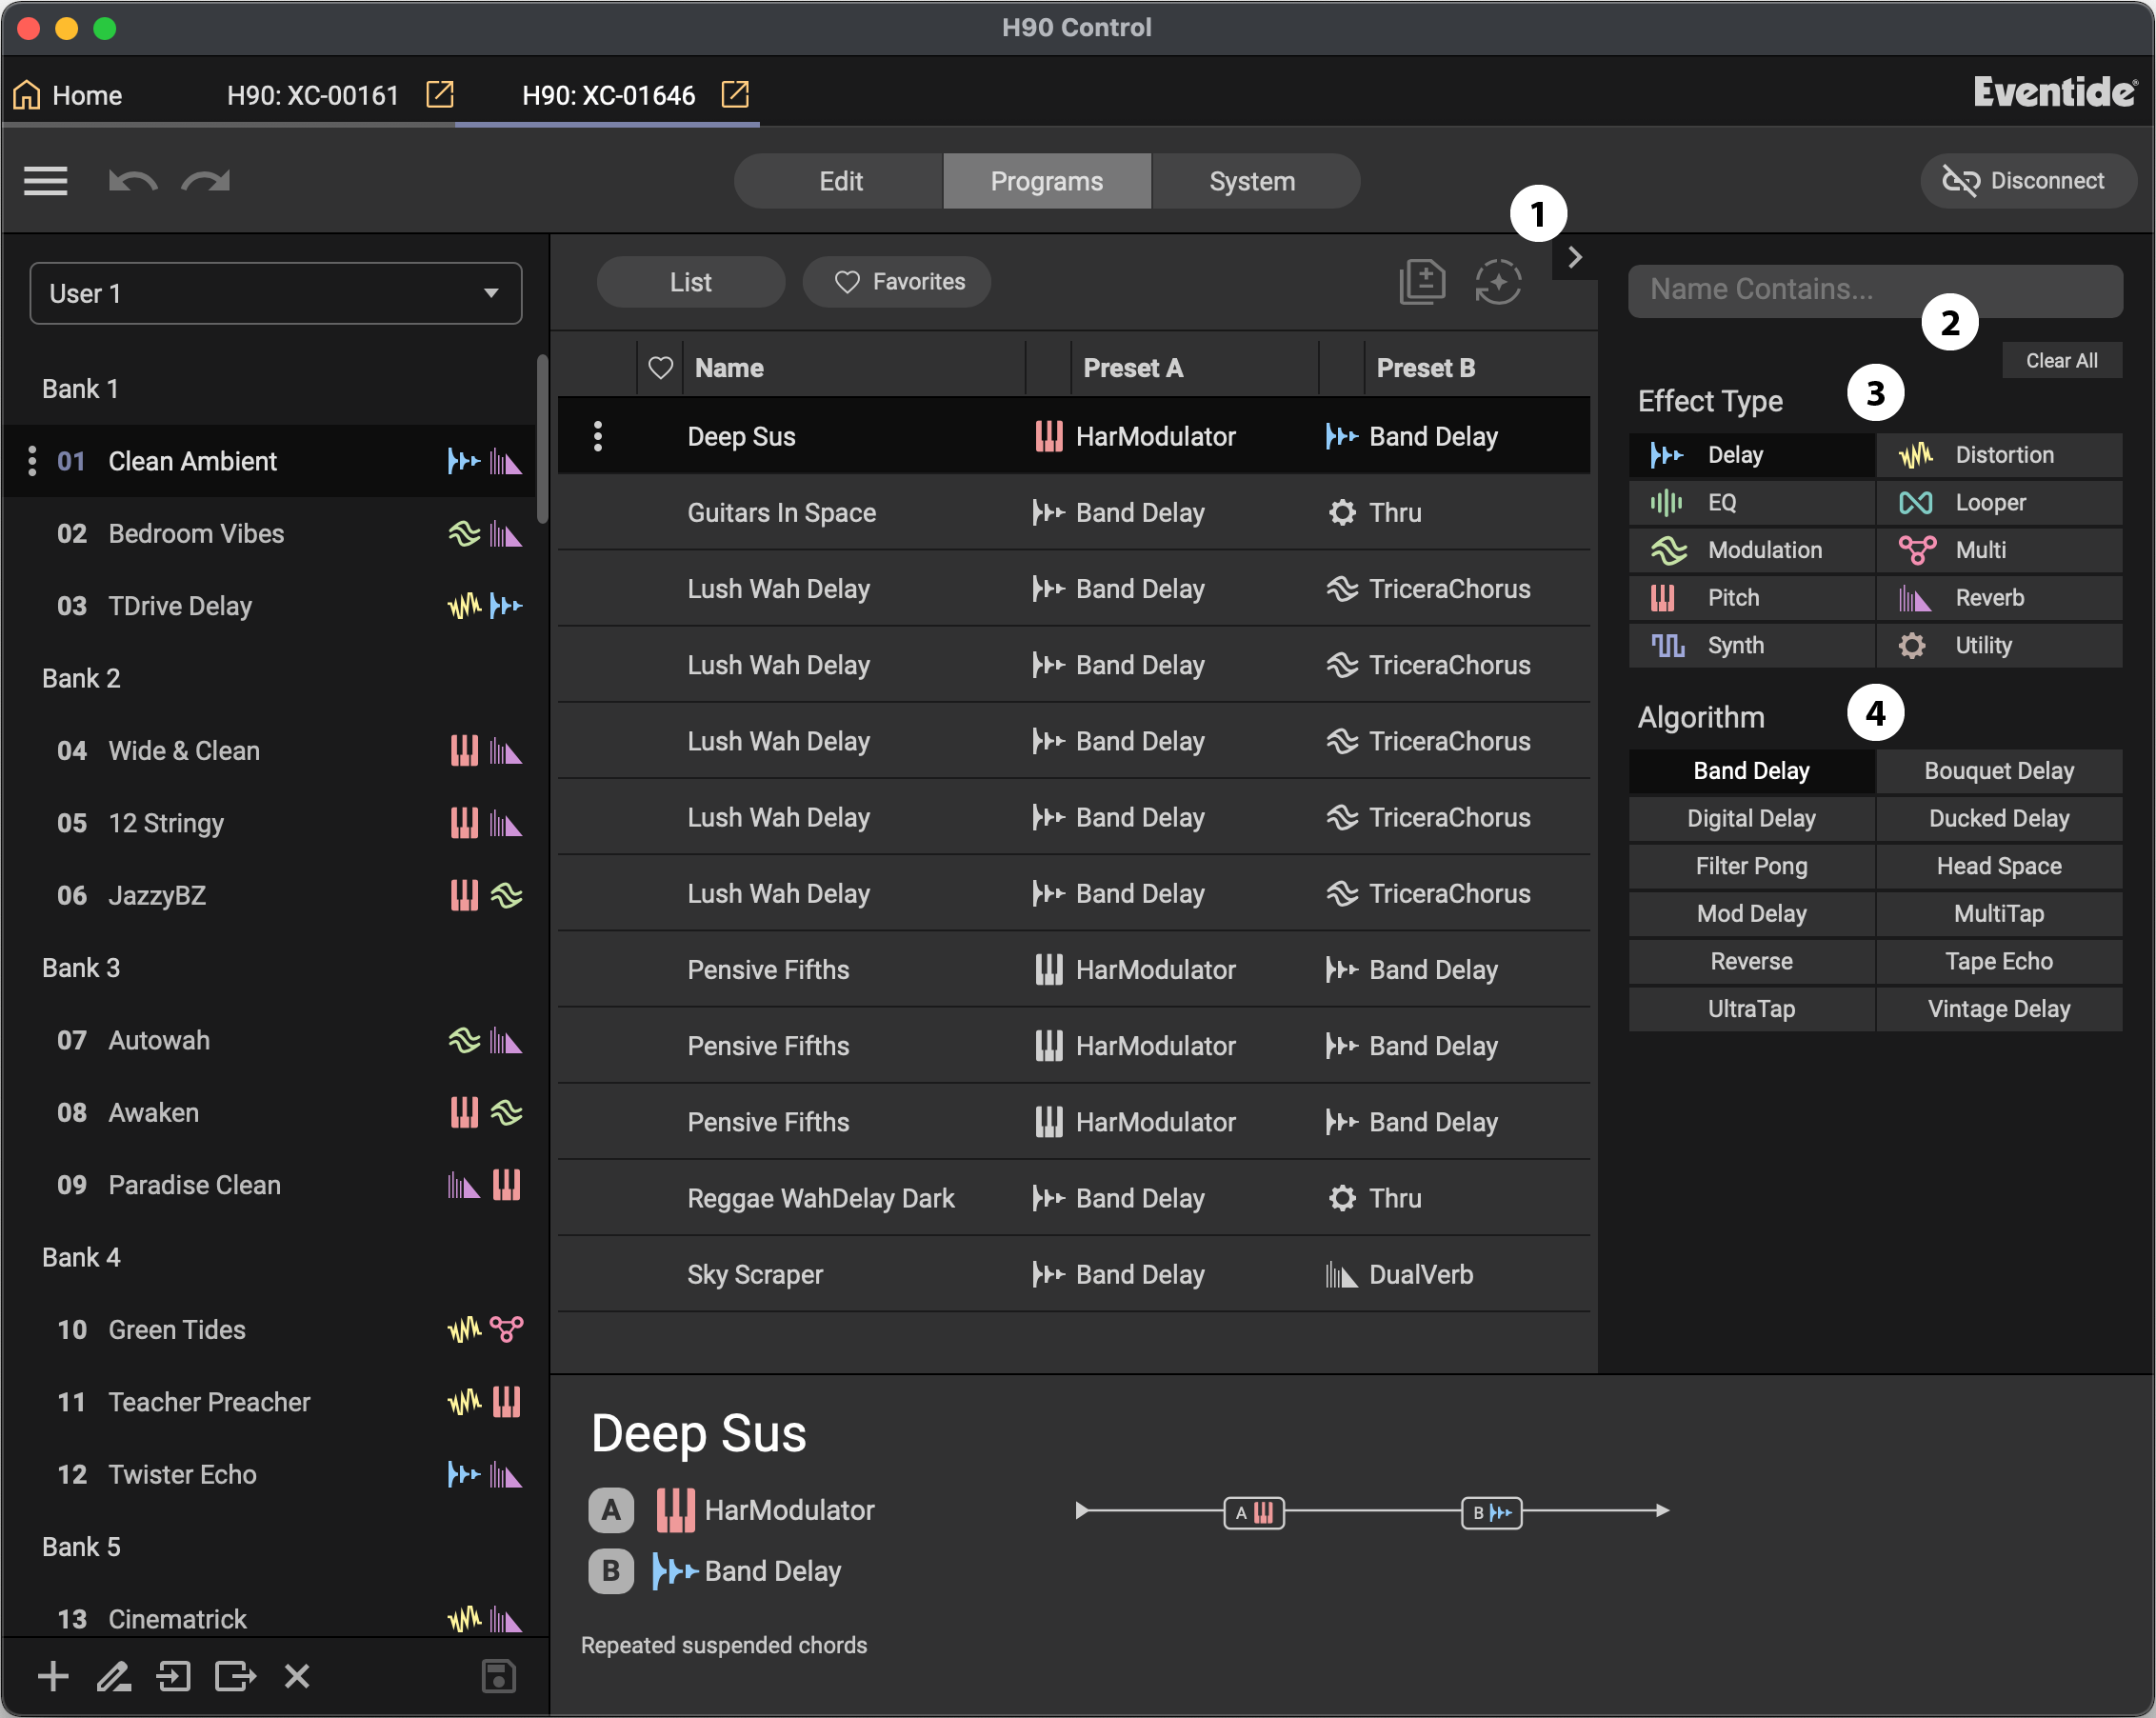Viewport: 2156px width, 1718px height.
Task: Toggle the EQ effect type filter
Action: pos(1751,503)
